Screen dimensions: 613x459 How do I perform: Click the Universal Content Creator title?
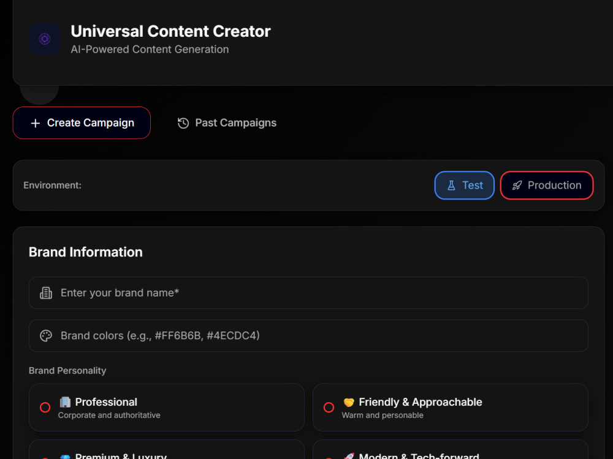coord(170,31)
